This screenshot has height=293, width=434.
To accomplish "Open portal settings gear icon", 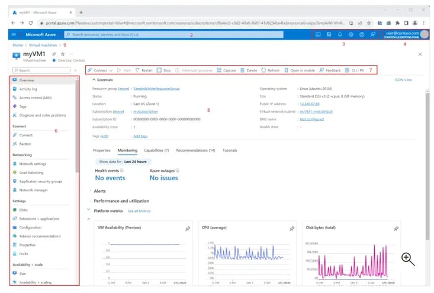I will pyautogui.click(x=351, y=34).
